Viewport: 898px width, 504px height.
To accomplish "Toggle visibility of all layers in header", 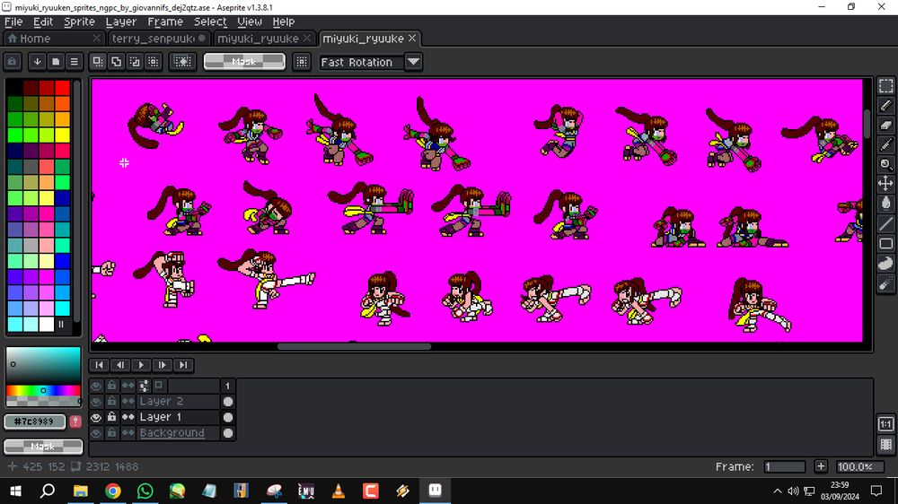I will pos(96,386).
